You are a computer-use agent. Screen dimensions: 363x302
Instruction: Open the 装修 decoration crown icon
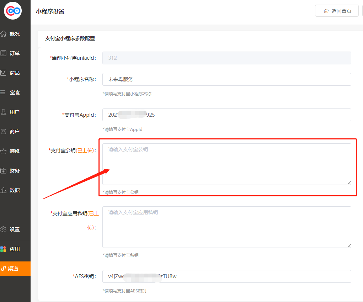coord(4,151)
